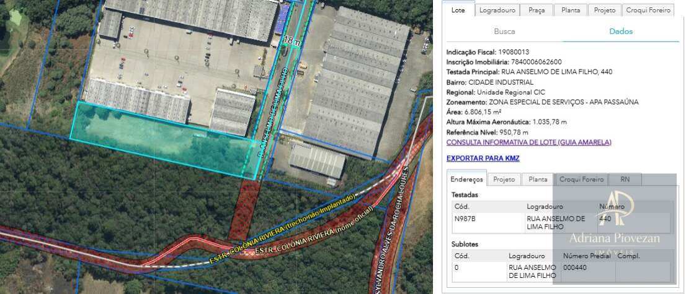Click the 000440 número predial cell
Screen dimensions: 686x294
click(588, 271)
